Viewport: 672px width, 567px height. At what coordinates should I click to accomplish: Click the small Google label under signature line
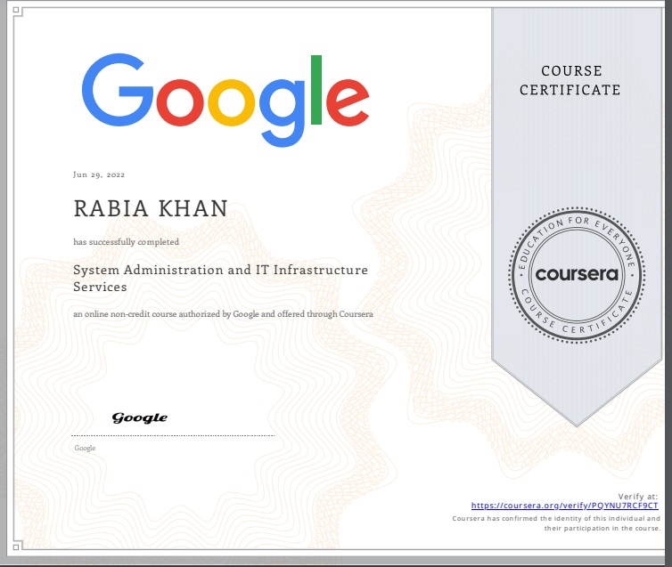pyautogui.click(x=85, y=448)
